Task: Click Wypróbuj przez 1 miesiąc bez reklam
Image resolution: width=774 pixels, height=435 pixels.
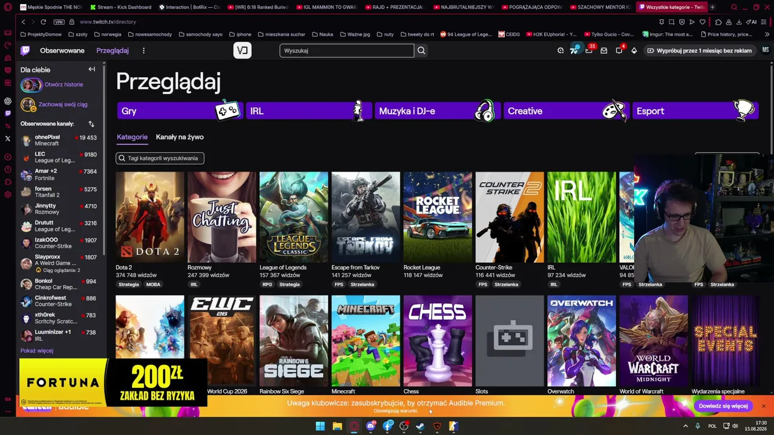Action: coord(699,51)
